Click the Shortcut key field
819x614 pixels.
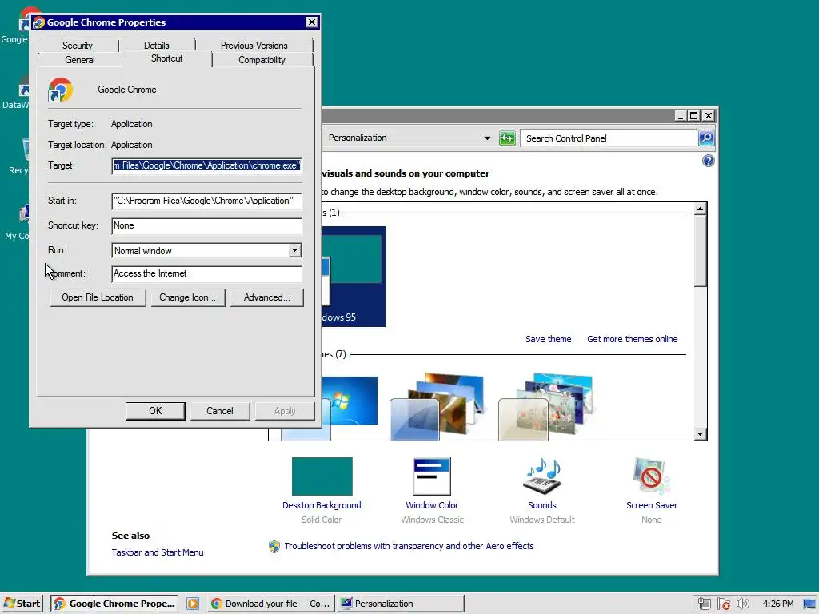(207, 225)
